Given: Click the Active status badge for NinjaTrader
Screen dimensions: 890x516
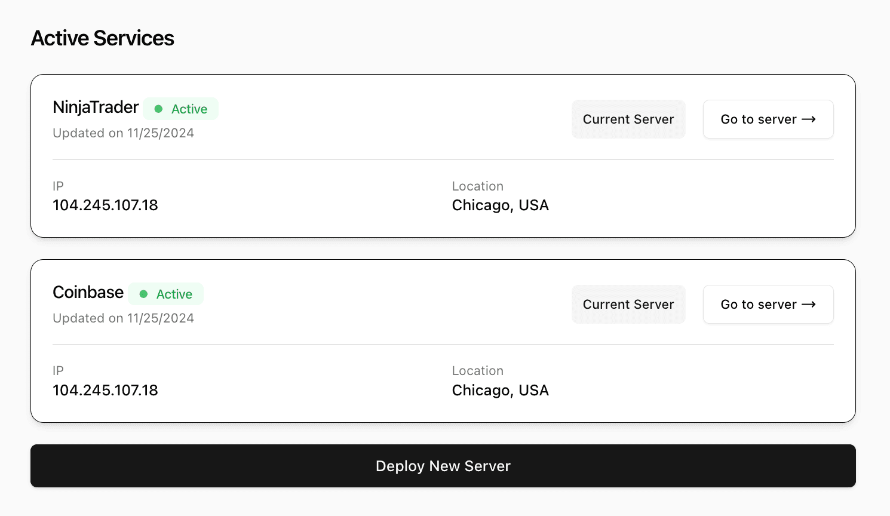Looking at the screenshot, I should 181,109.
